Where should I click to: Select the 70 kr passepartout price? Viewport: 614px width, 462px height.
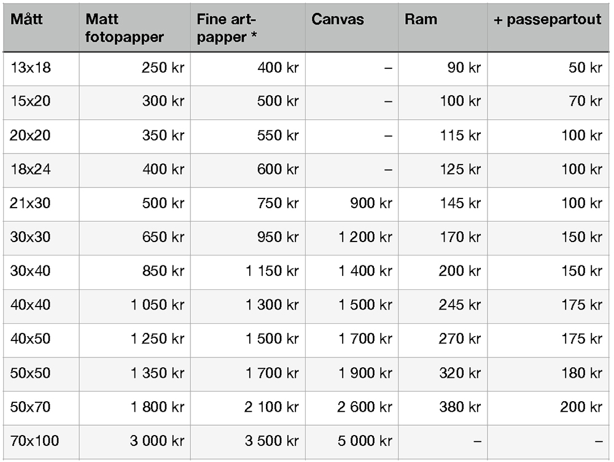[x=585, y=101]
